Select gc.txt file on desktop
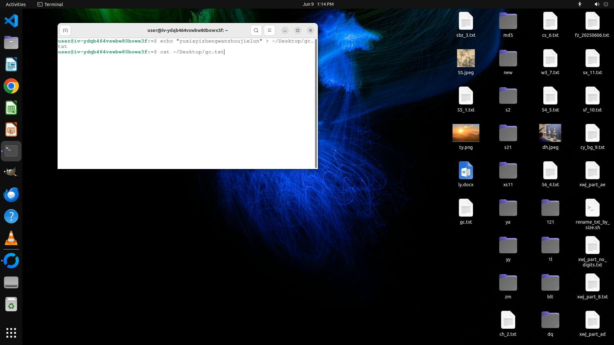614x345 pixels. (466, 211)
